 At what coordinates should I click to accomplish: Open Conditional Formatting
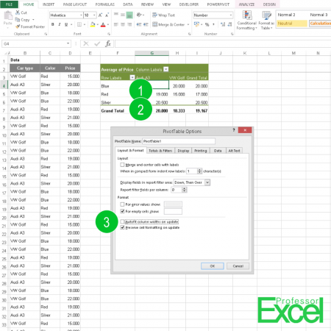247,20
